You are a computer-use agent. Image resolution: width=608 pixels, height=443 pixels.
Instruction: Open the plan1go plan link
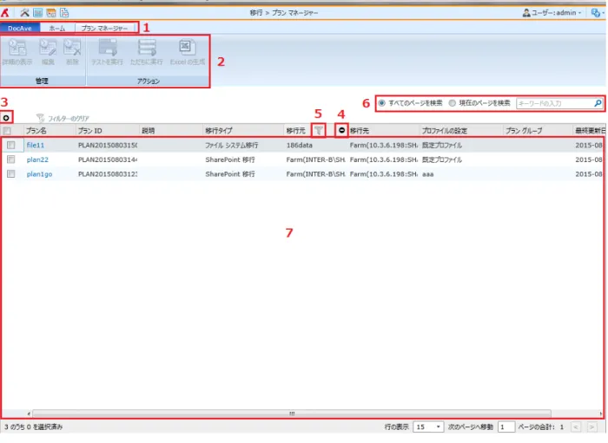pos(39,174)
